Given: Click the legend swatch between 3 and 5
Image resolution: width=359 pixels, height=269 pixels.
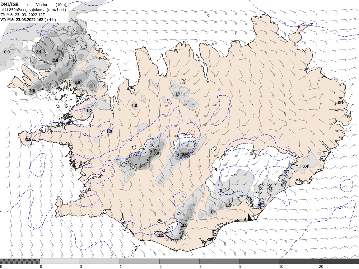Looking at the screenshot, I should 219,261.
